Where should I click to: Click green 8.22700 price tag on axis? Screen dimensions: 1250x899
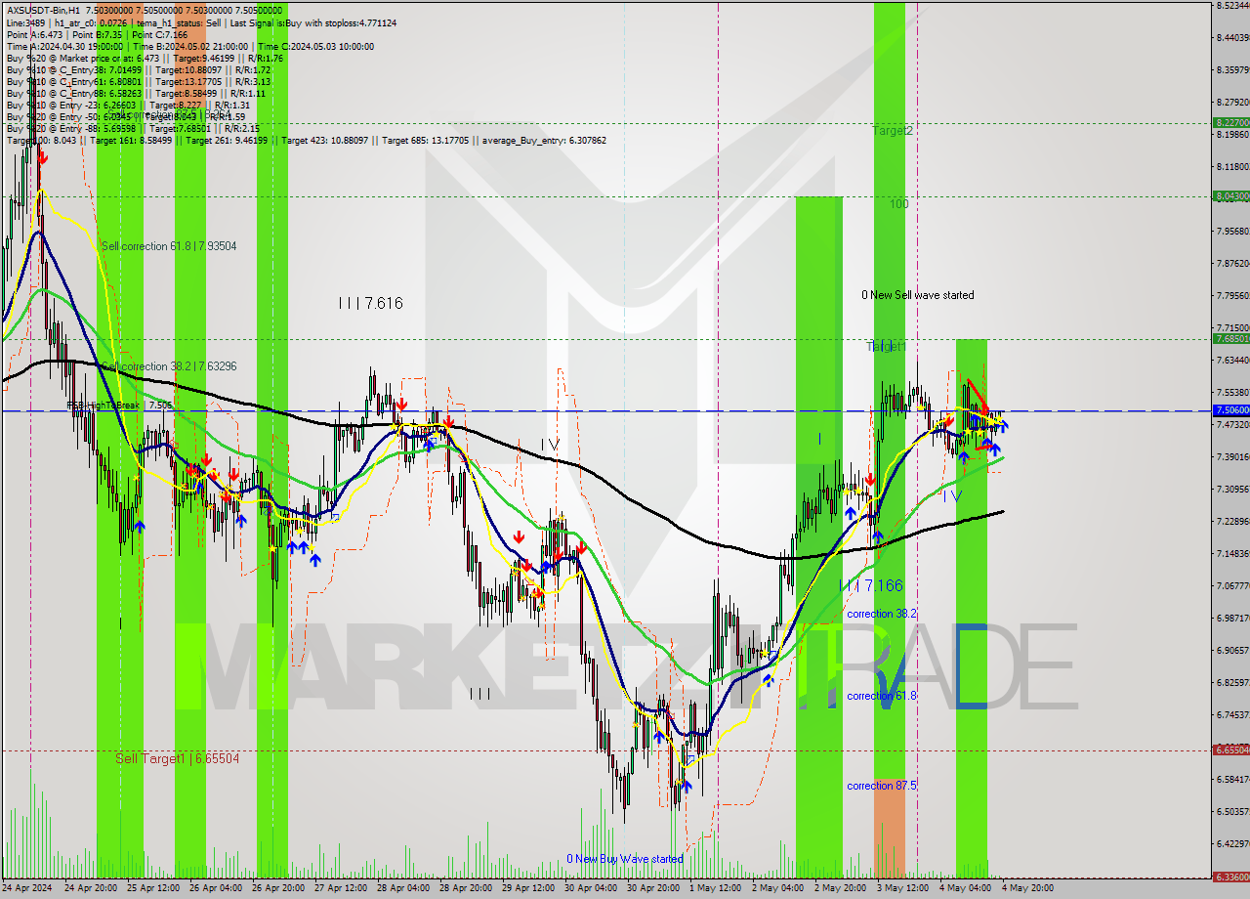(1231, 122)
